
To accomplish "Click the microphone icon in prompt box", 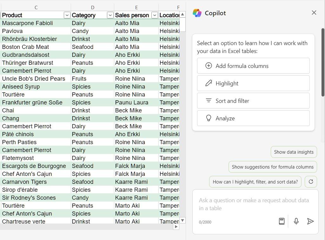I will tap(296, 221).
